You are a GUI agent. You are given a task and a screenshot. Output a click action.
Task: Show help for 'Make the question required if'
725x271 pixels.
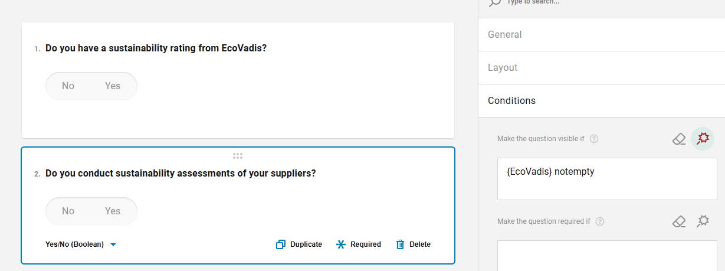pos(600,221)
